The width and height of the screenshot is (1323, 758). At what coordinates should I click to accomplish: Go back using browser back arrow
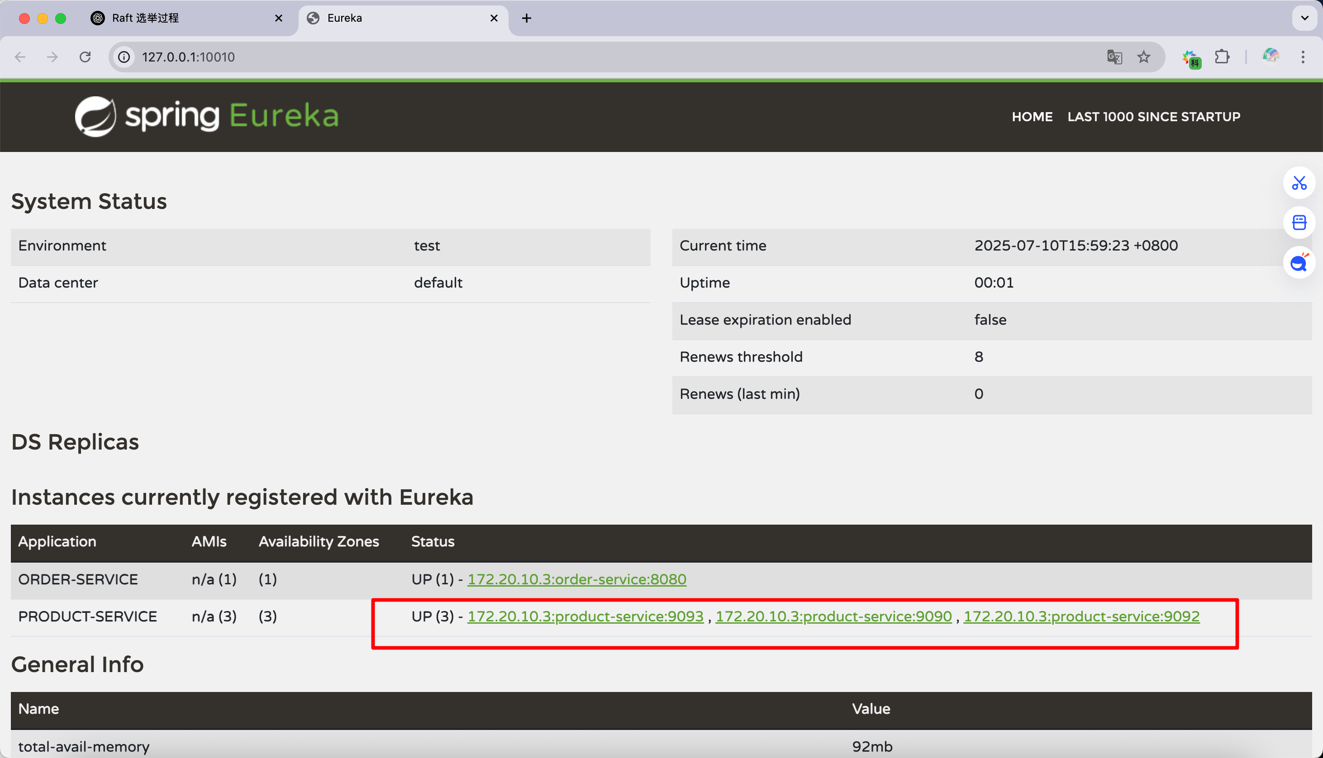pyautogui.click(x=20, y=57)
